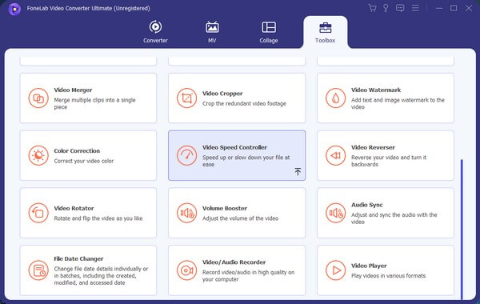Click 'Rotate and flip the video' description
The width and height of the screenshot is (480, 304).
[x=98, y=218]
